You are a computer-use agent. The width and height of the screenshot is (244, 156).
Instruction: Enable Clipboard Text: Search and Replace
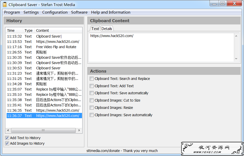[92, 79]
